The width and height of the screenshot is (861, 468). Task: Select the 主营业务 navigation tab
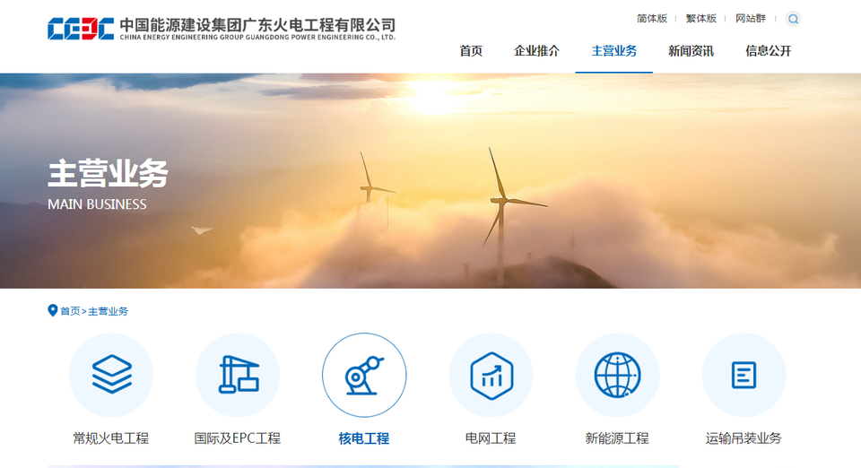[x=613, y=51]
